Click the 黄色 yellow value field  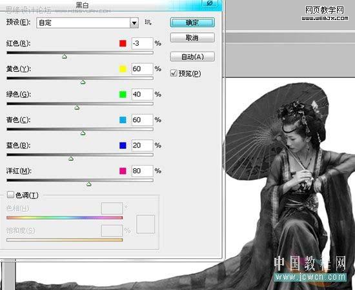143,69
